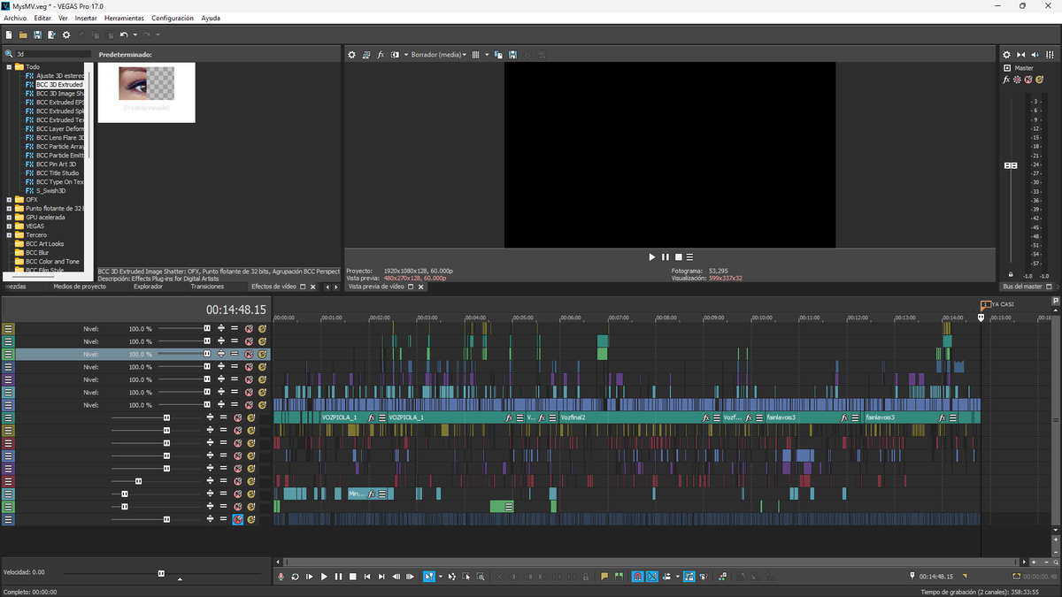Pause playback under the video preview
1062x597 pixels.
666,256
